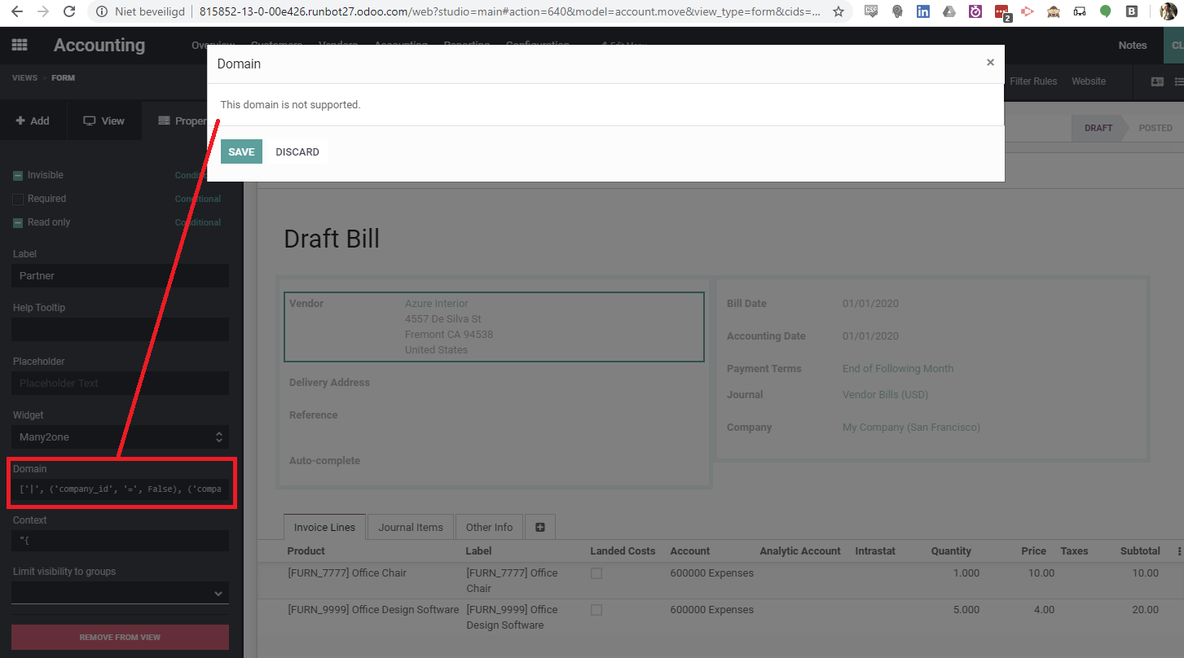This screenshot has width=1184, height=658.
Task: Switch to list view icon top right
Action: (x=1179, y=81)
